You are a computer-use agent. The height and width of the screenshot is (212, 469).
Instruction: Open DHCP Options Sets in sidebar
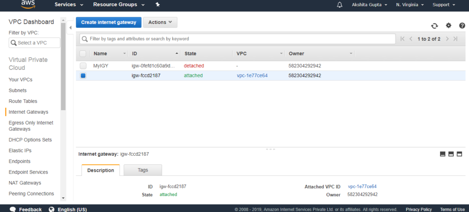30,140
